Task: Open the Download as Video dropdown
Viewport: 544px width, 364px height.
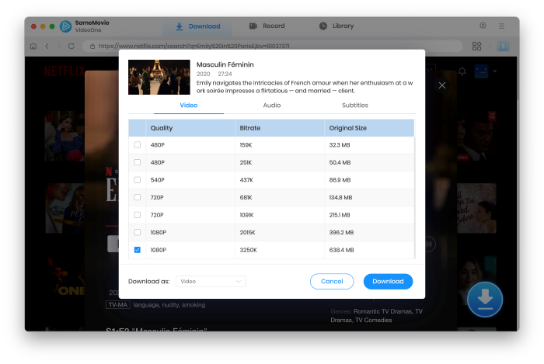Action: tap(211, 281)
